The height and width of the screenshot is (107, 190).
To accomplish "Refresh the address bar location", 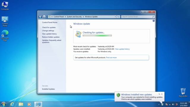I will click(x=118, y=17).
